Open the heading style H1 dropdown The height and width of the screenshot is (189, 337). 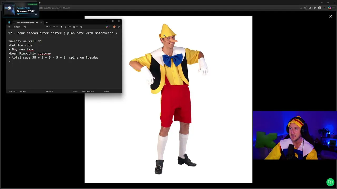click(48, 27)
